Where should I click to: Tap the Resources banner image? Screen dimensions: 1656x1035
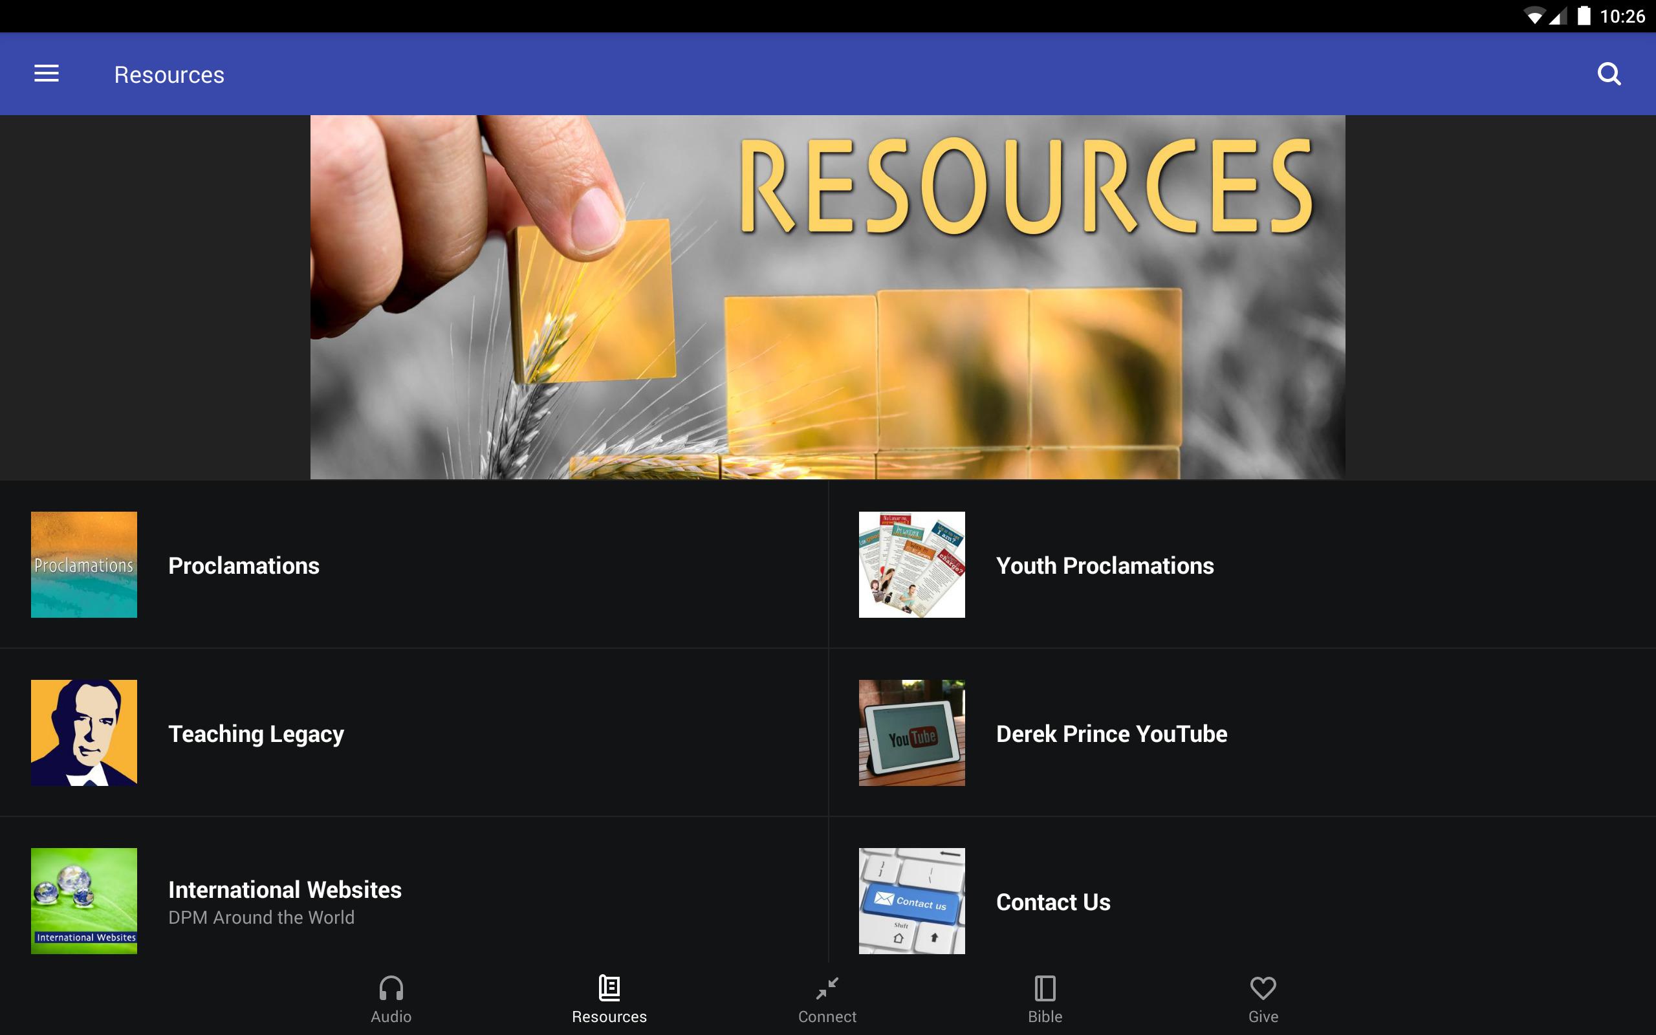[x=827, y=297]
